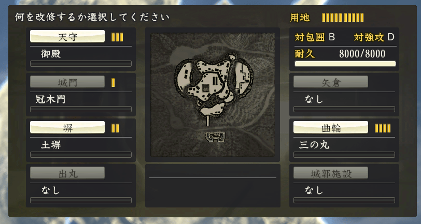Click the 城門 single level bar icon
This screenshot has height=224, width=421.
click(113, 83)
